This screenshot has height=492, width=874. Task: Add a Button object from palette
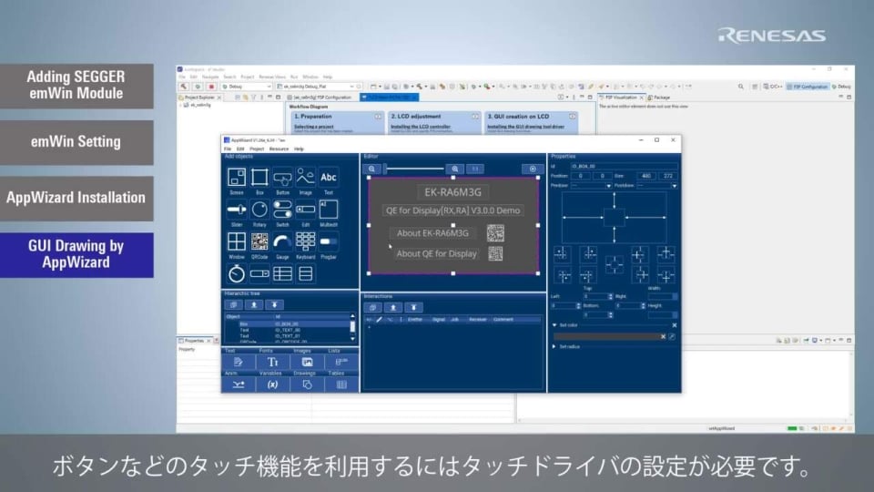pyautogui.click(x=282, y=179)
